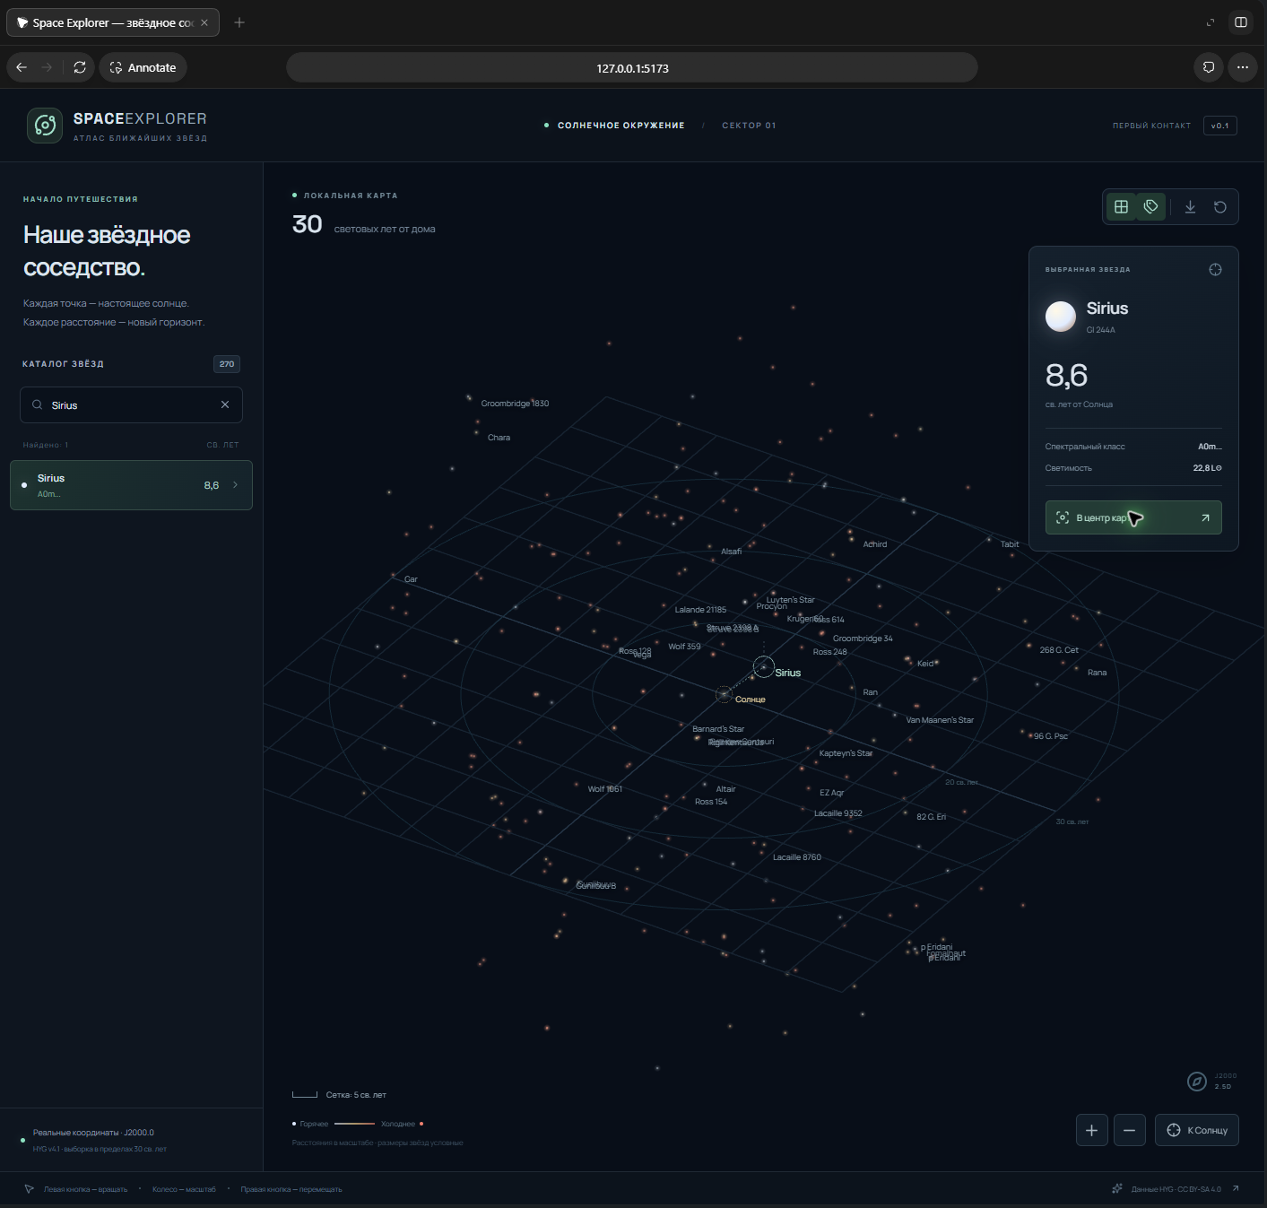
Task: Select the Sirius row in search results
Action: pyautogui.click(x=131, y=485)
